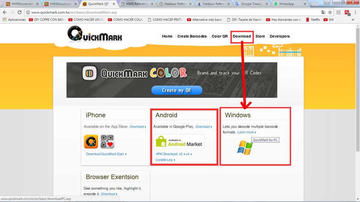The width and height of the screenshot is (360, 202).
Task: Open the Home menu item
Action: [x=167, y=36]
